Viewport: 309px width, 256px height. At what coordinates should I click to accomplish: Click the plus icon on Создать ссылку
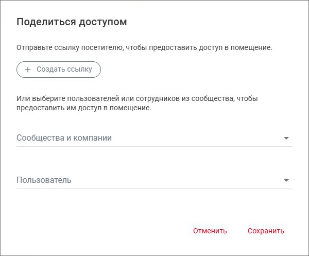pyautogui.click(x=28, y=70)
